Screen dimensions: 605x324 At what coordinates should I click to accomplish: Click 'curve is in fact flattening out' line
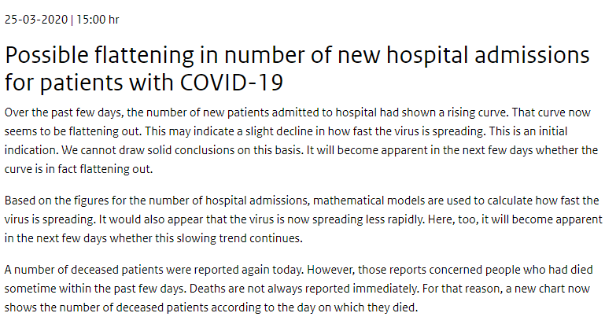pyautogui.click(x=79, y=169)
